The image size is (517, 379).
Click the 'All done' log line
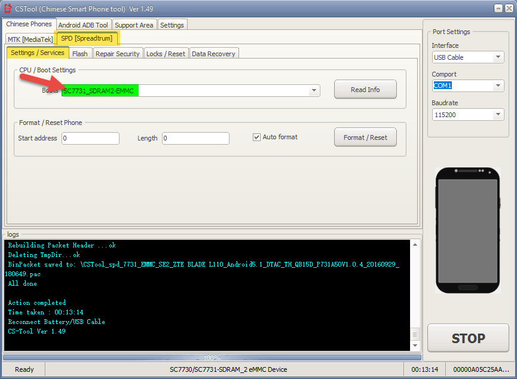pyautogui.click(x=23, y=284)
